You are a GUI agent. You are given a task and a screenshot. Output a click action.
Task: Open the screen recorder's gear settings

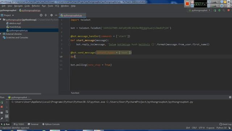[228, 2]
